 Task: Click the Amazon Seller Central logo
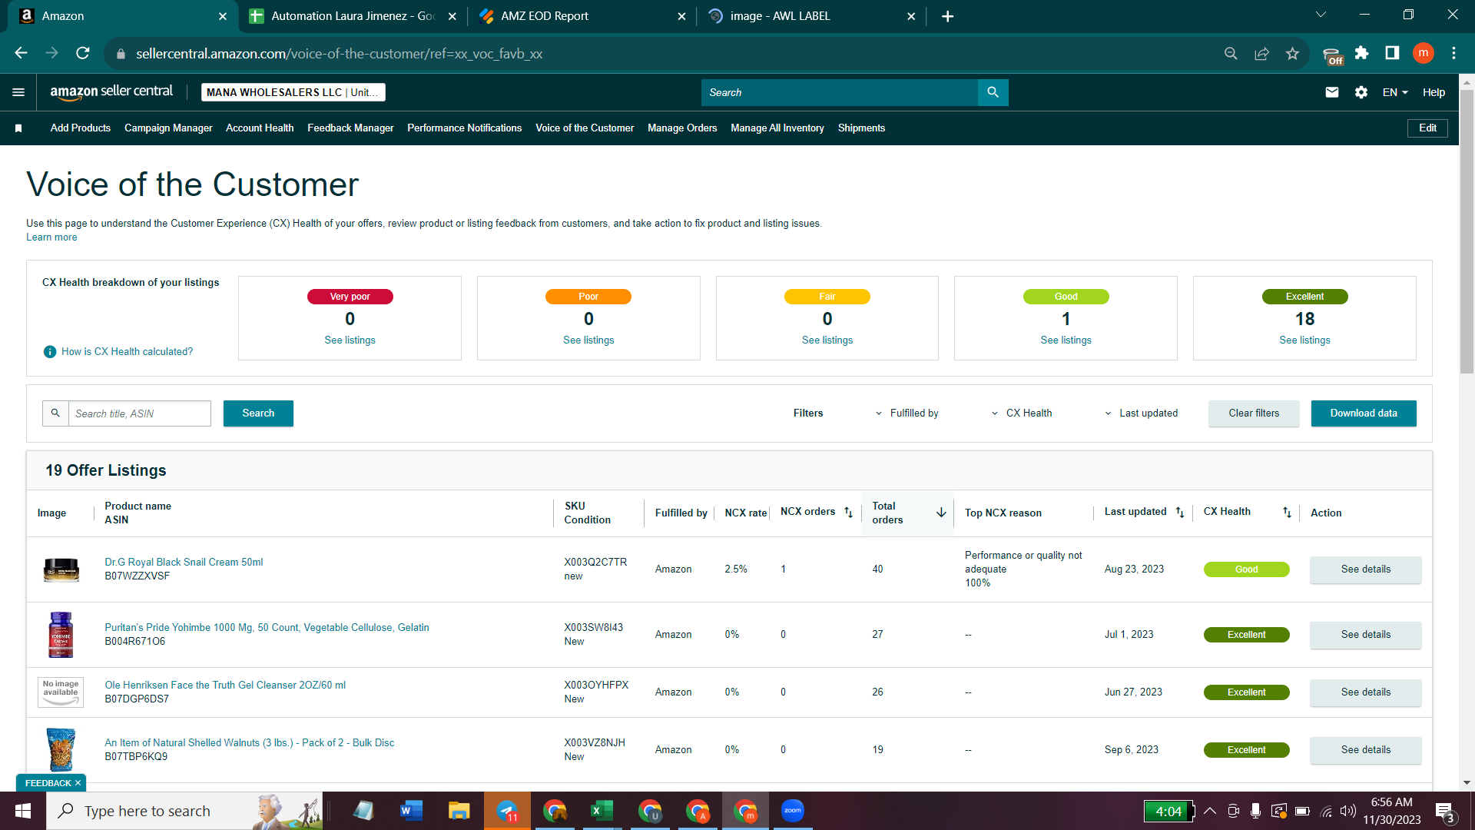click(111, 91)
